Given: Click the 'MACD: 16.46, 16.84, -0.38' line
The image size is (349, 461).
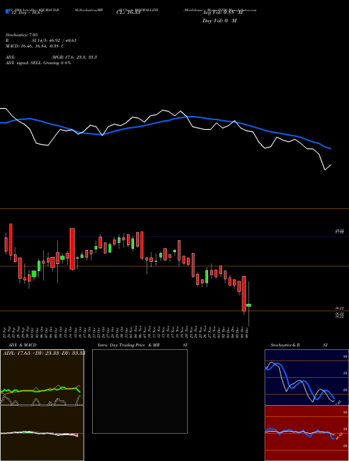Looking at the screenshot, I should pos(32,46).
